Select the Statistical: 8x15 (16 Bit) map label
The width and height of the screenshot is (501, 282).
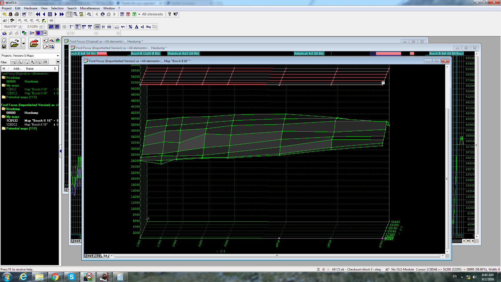click(183, 54)
